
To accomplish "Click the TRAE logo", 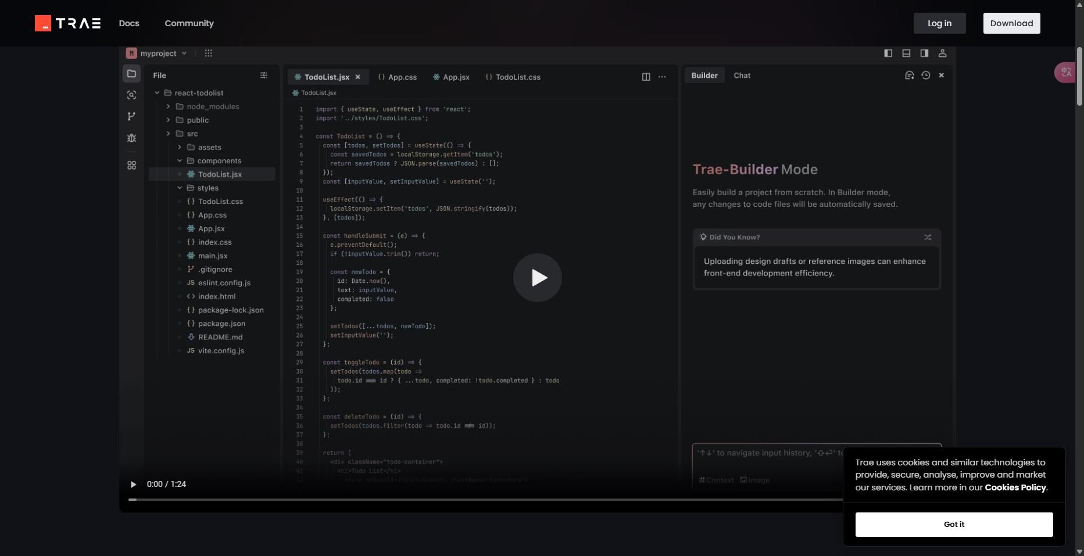I will pyautogui.click(x=67, y=23).
